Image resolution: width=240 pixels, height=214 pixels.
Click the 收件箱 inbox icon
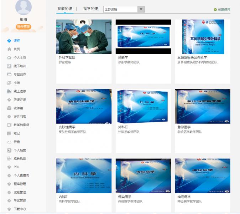tap(9, 108)
